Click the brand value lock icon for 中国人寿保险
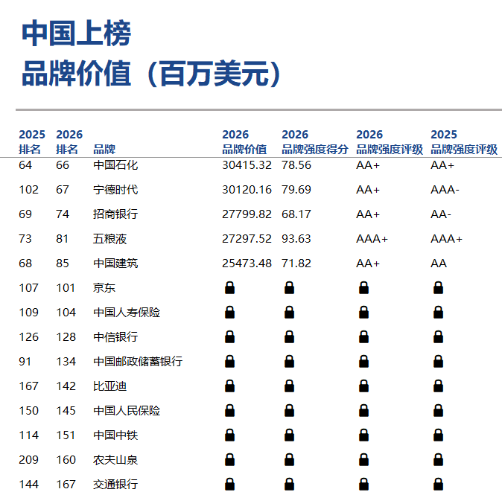 coord(229,312)
